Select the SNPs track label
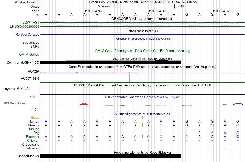Image resolution: width=245 pixels, height=162 pixels. [35, 46]
